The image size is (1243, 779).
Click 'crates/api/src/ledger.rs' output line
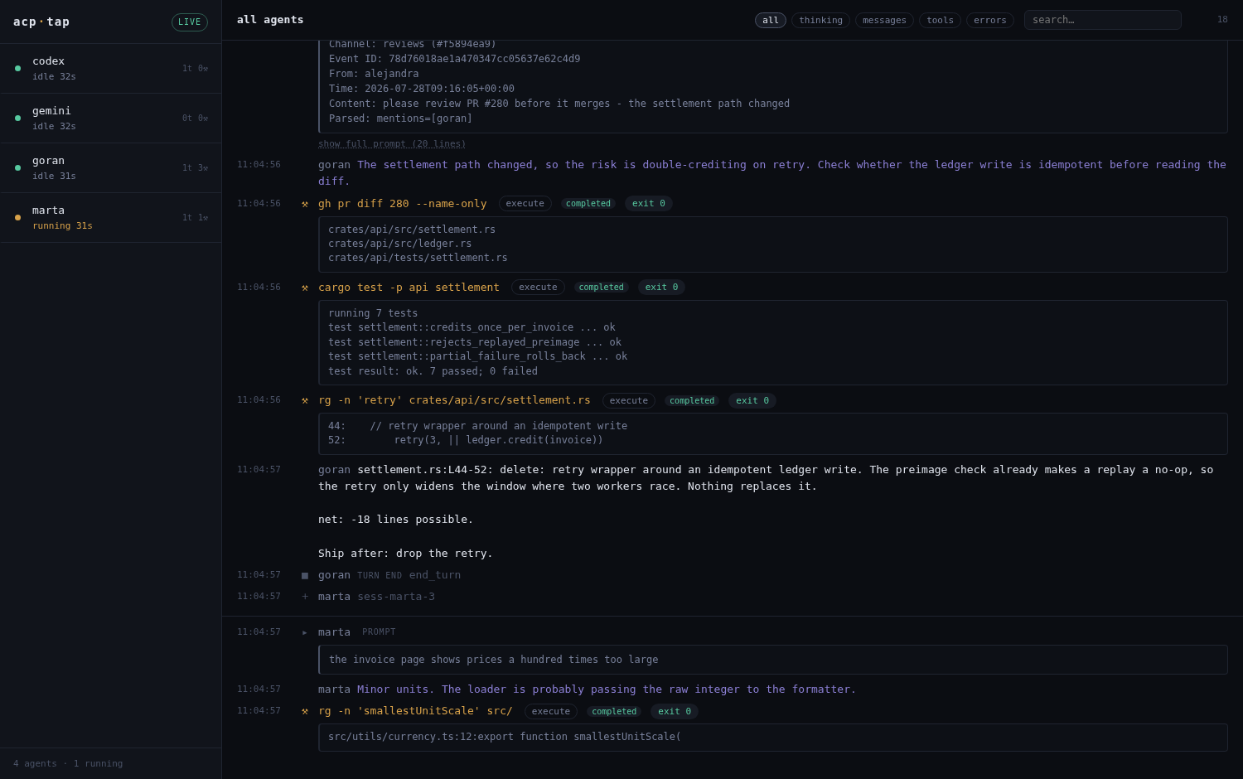click(399, 244)
